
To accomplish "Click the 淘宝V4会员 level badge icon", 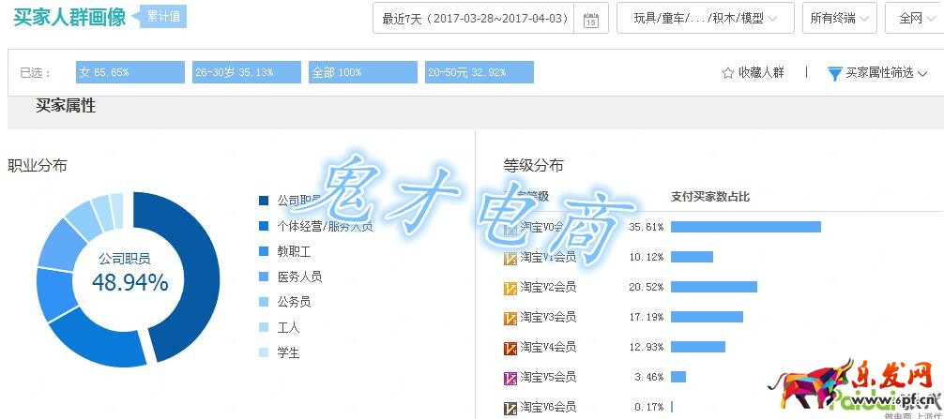I will (x=510, y=348).
